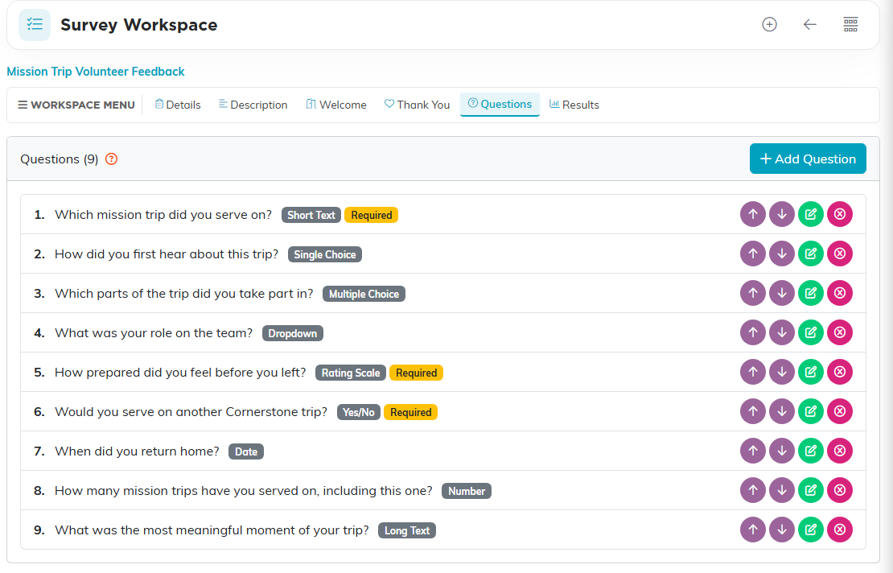Move question 6 up
Image resolution: width=893 pixels, height=573 pixels.
coord(753,411)
